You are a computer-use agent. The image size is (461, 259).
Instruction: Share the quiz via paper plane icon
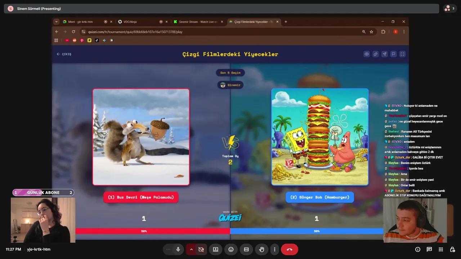point(385,54)
